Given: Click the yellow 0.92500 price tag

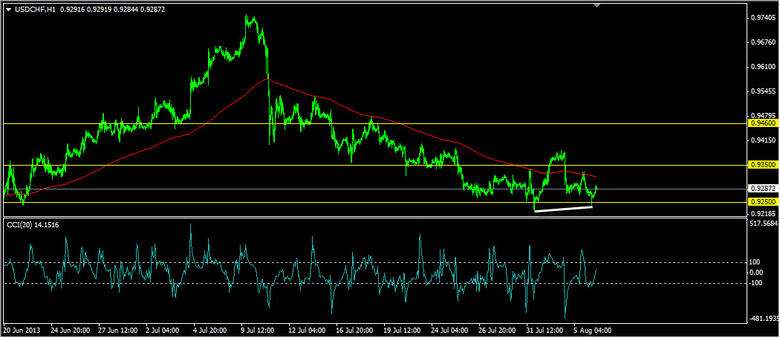Looking at the screenshot, I should (761, 202).
